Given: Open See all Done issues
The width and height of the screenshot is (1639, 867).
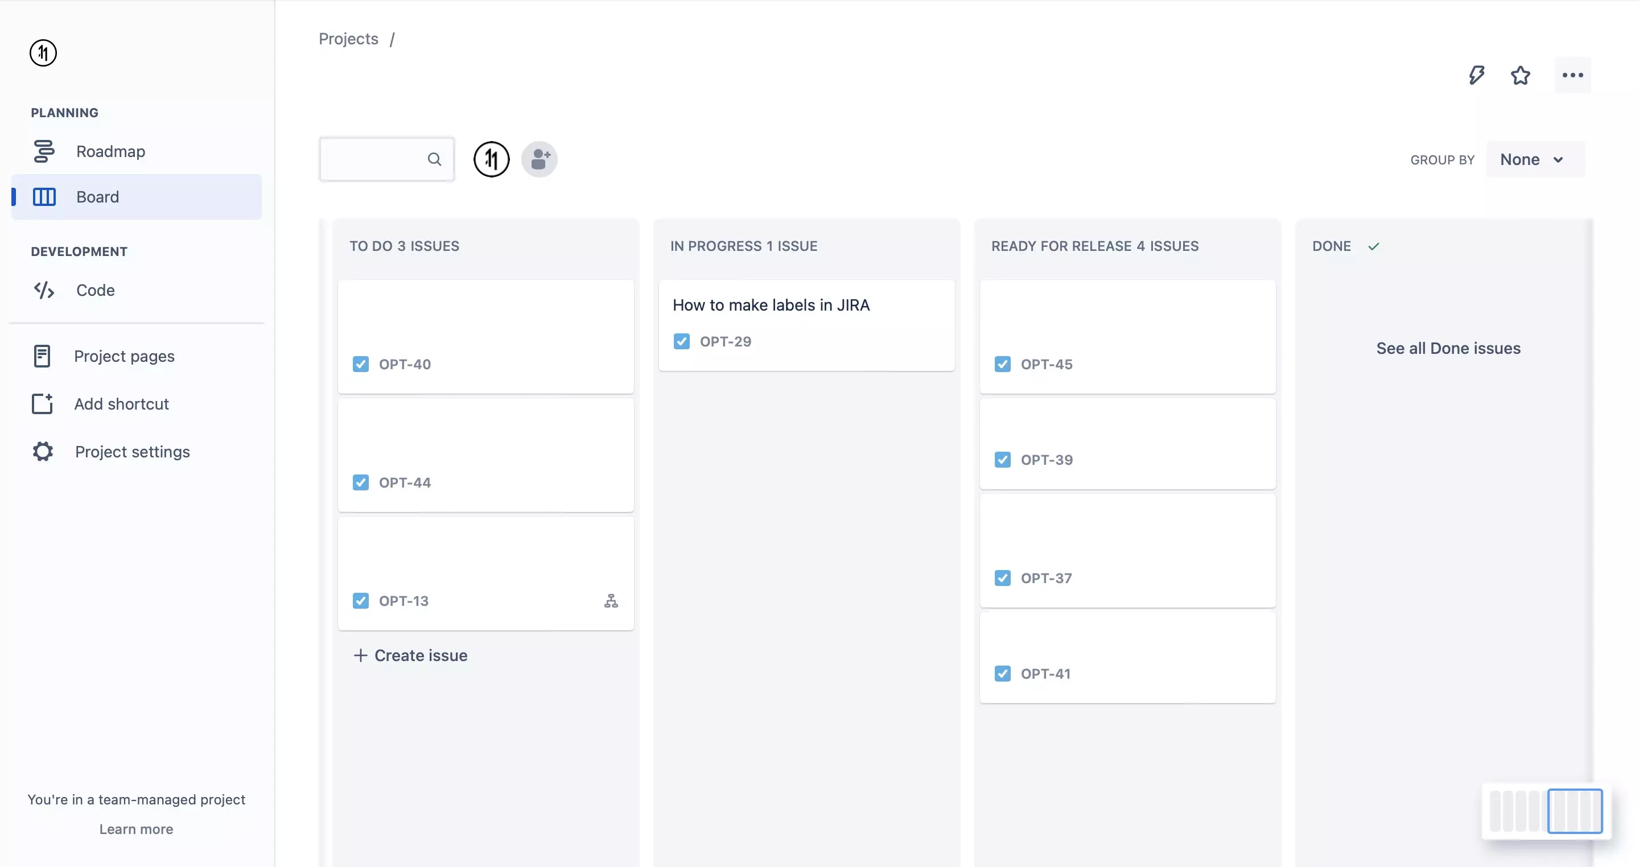Looking at the screenshot, I should click(x=1448, y=348).
